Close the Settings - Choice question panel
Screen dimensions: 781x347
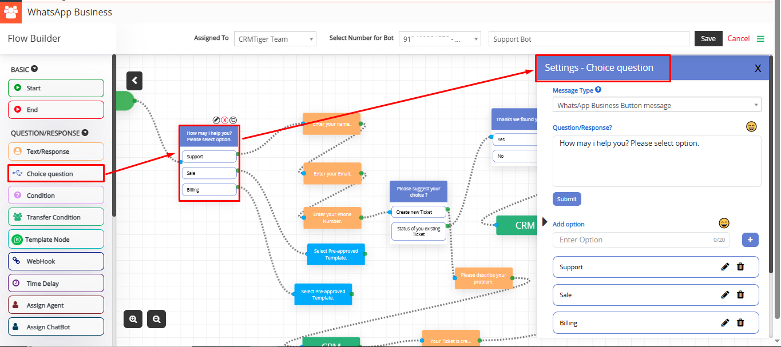click(x=758, y=69)
